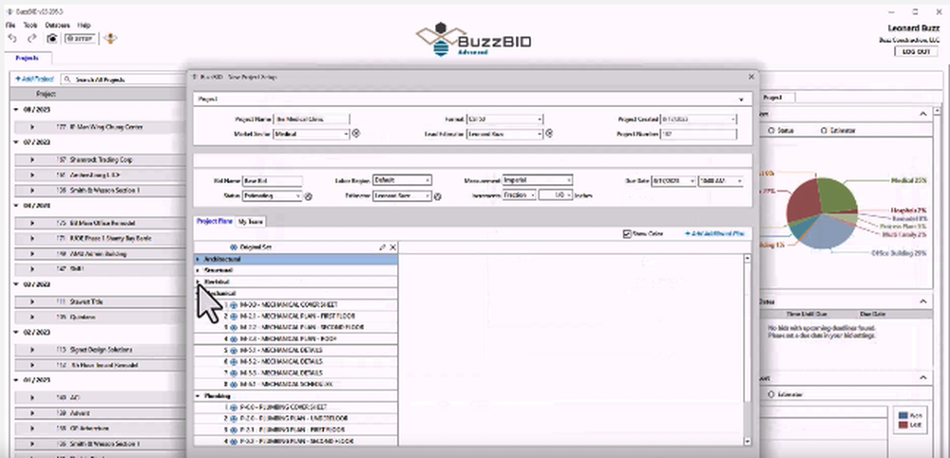This screenshot has width=950, height=458.
Task: Expand the Architectural plan group
Action: [x=199, y=259]
